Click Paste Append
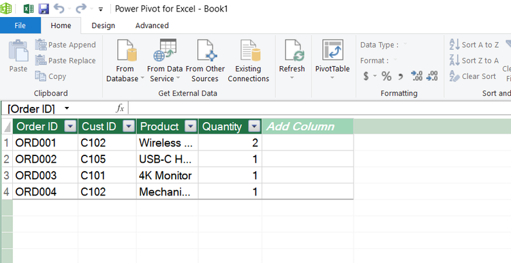The width and height of the screenshot is (511, 263). click(x=65, y=45)
